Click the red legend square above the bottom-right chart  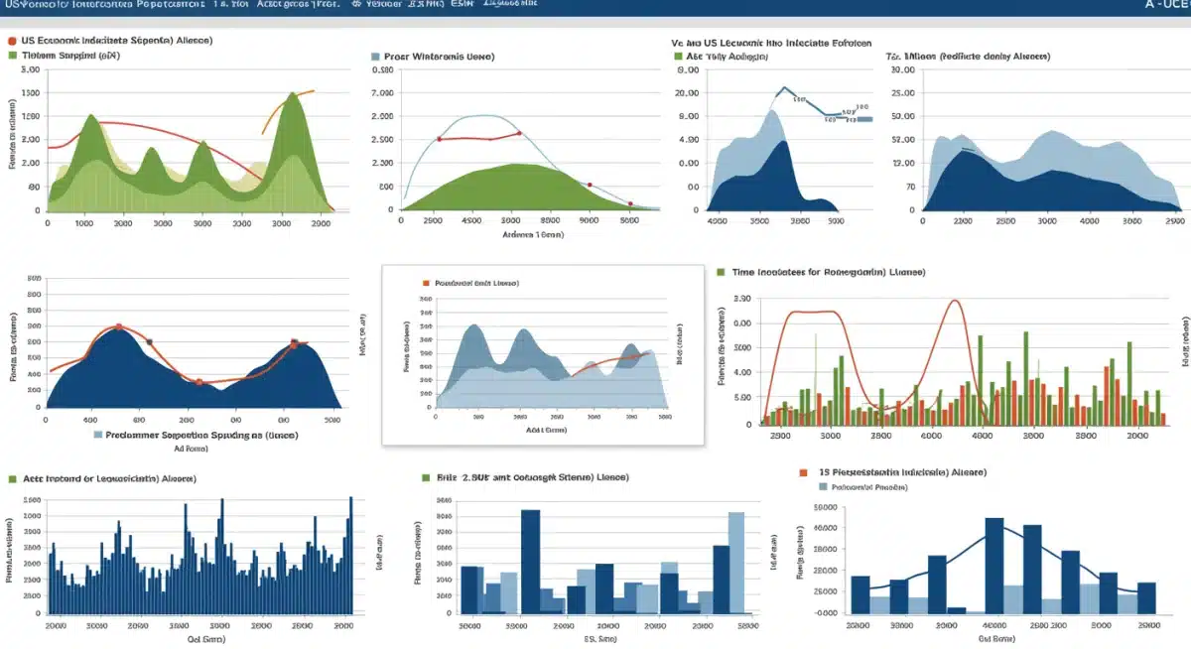pos(805,473)
